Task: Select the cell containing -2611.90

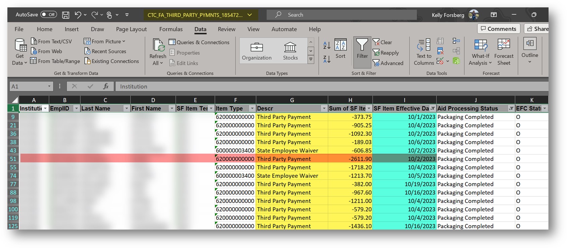Action: click(350, 159)
